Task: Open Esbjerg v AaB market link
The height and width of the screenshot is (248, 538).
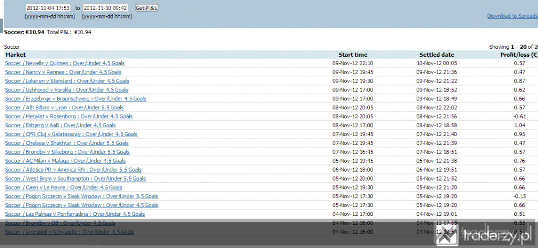Action: [x=60, y=126]
